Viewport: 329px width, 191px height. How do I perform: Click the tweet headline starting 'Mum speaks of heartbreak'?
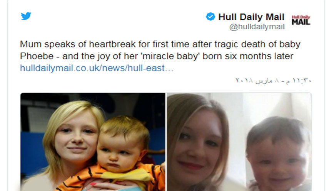160,44
